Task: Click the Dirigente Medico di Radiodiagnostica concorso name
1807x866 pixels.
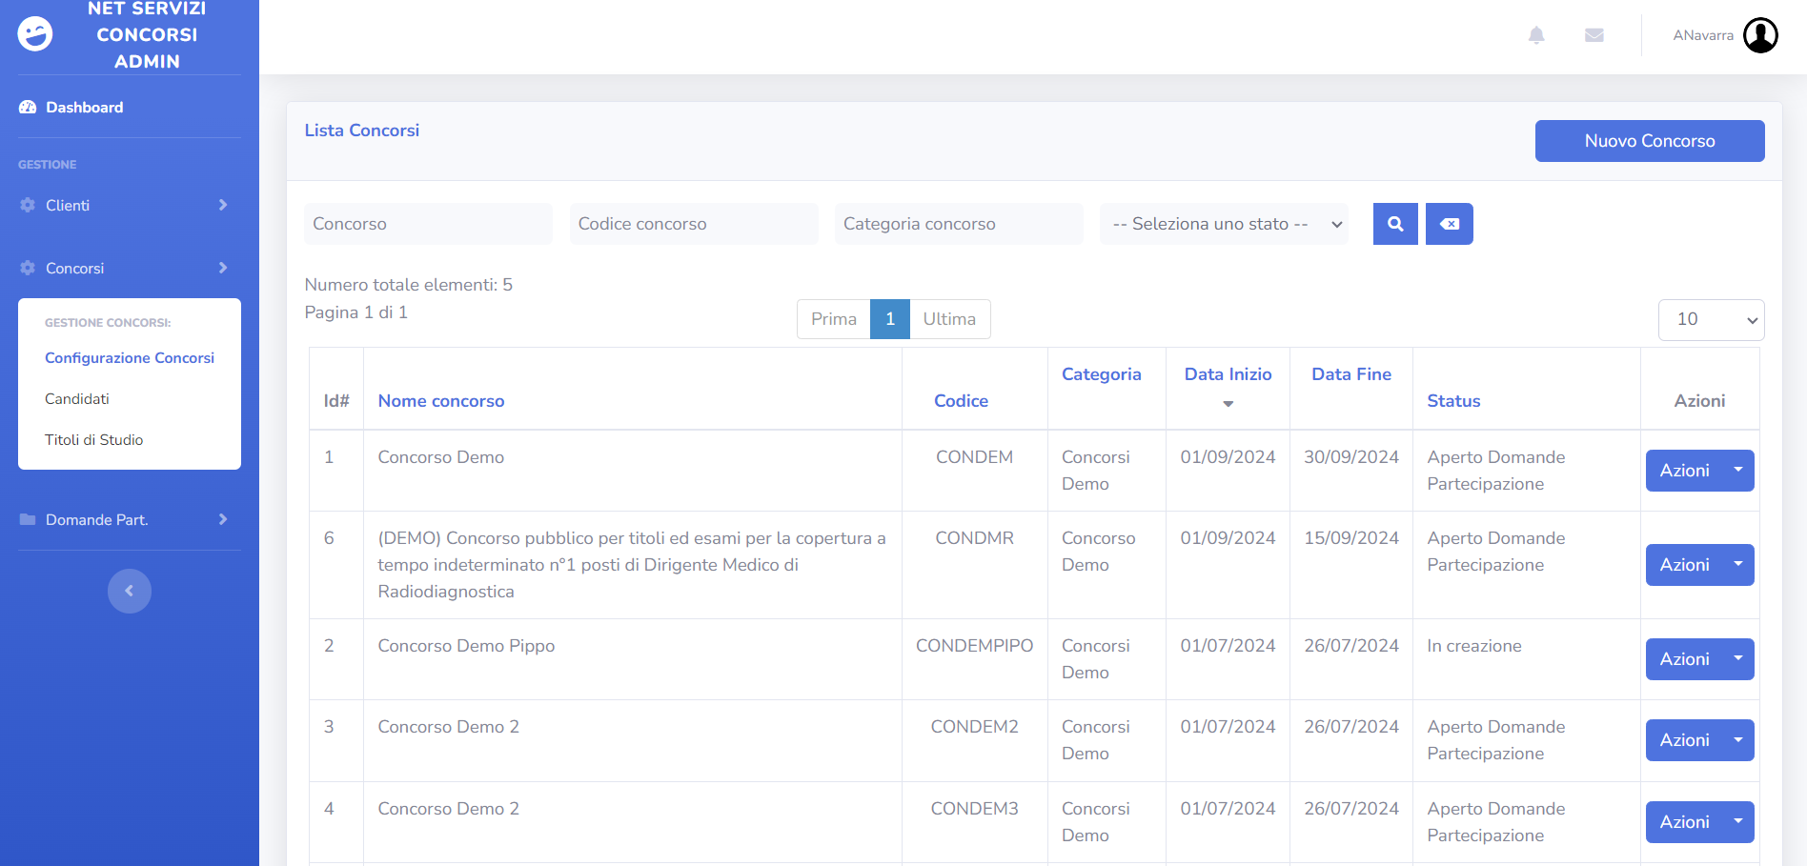Action: coord(632,565)
